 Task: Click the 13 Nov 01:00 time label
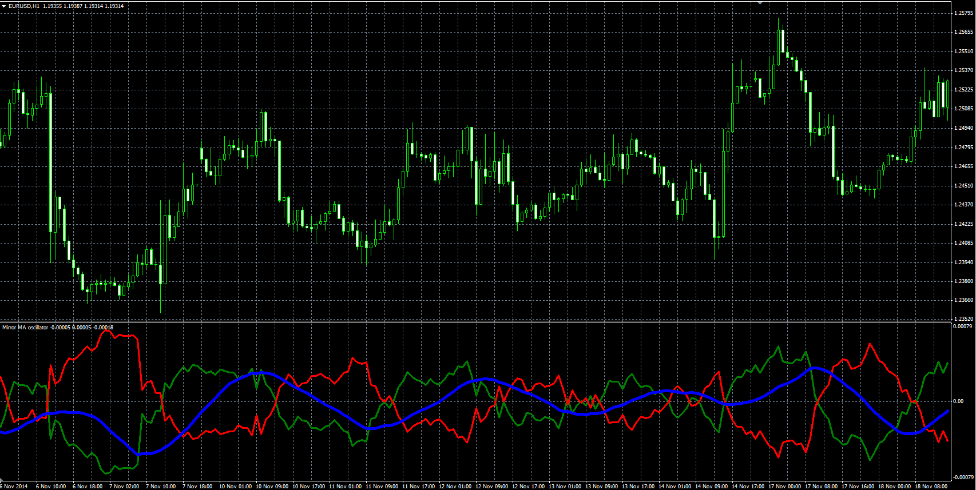(x=565, y=487)
